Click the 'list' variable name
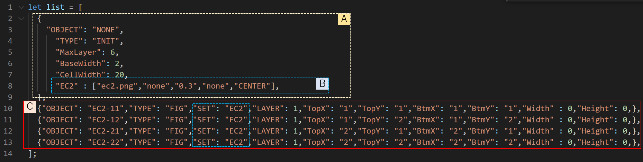 pyautogui.click(x=55, y=7)
